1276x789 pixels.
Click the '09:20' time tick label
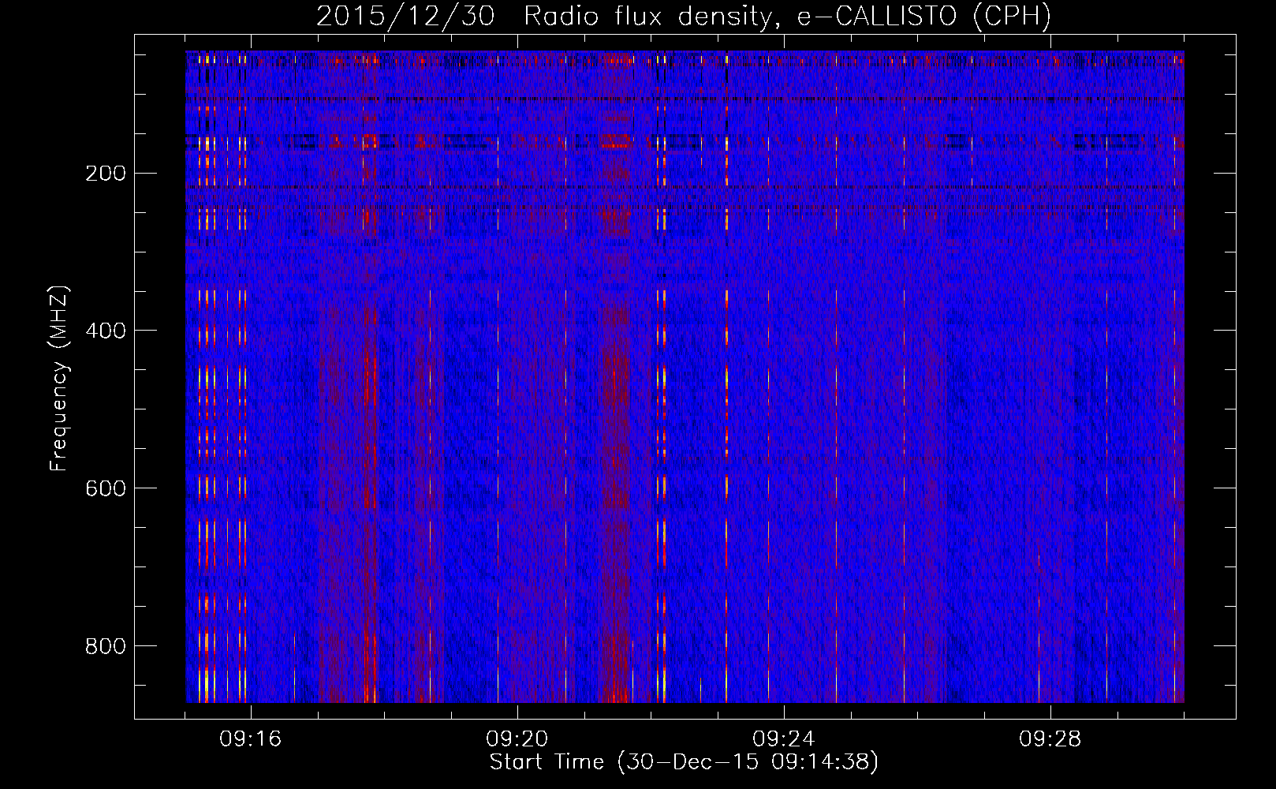point(517,739)
